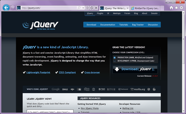Click the Netflix logo icon
186x114 pixels.
[111, 89]
